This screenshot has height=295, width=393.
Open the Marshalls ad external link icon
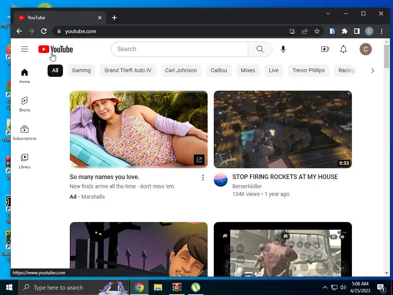pos(199,160)
